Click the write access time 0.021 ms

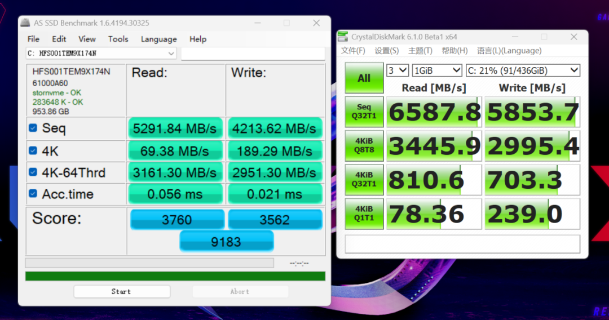point(275,194)
